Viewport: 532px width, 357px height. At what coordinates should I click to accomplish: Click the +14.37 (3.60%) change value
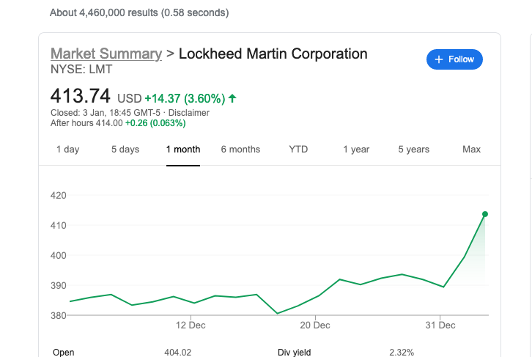tap(185, 98)
